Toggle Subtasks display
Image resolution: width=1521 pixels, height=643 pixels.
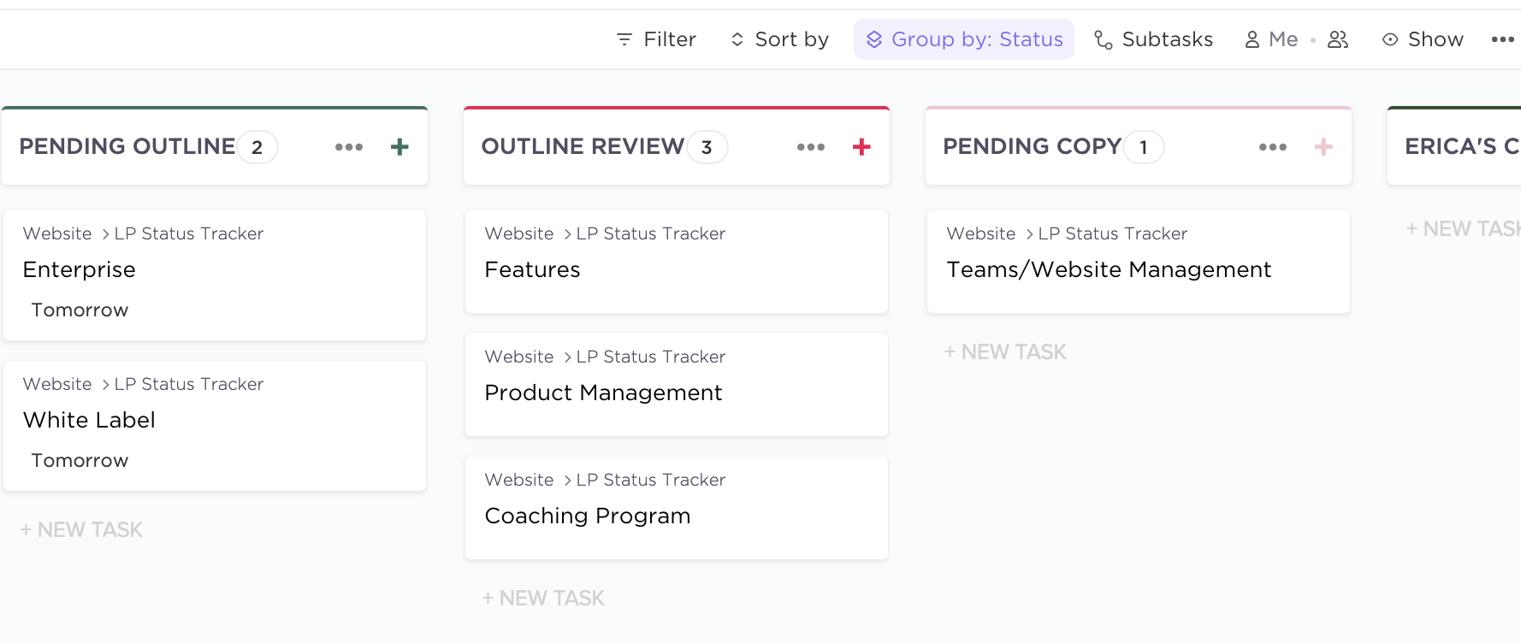pos(1154,39)
